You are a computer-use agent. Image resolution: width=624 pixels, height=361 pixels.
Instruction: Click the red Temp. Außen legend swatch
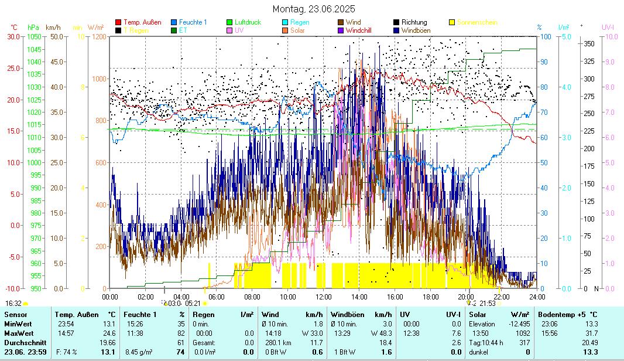[118, 22]
